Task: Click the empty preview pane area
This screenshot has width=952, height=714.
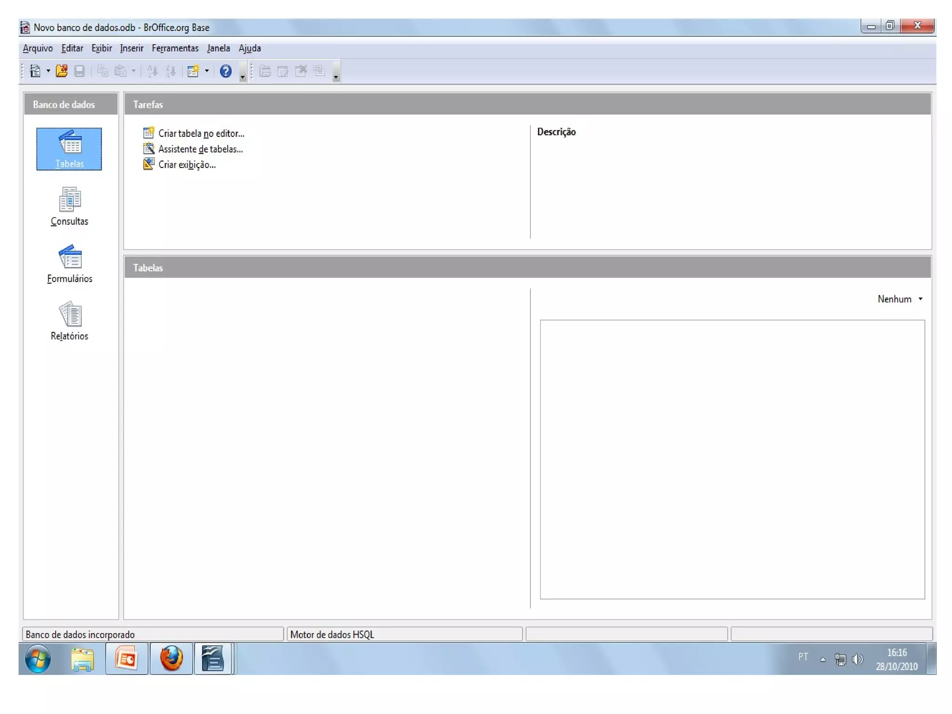Action: [732, 459]
